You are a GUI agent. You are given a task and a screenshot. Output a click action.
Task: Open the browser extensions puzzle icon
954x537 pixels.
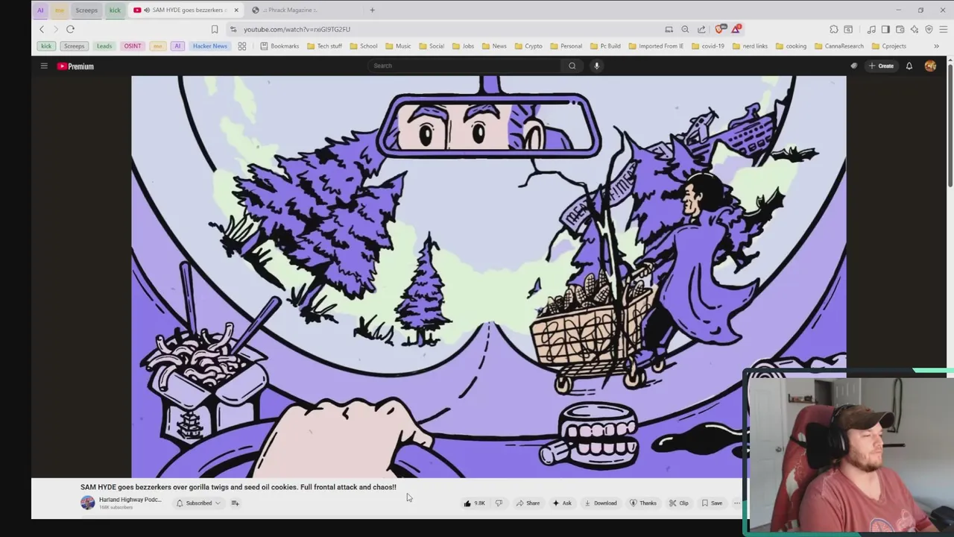pyautogui.click(x=833, y=29)
